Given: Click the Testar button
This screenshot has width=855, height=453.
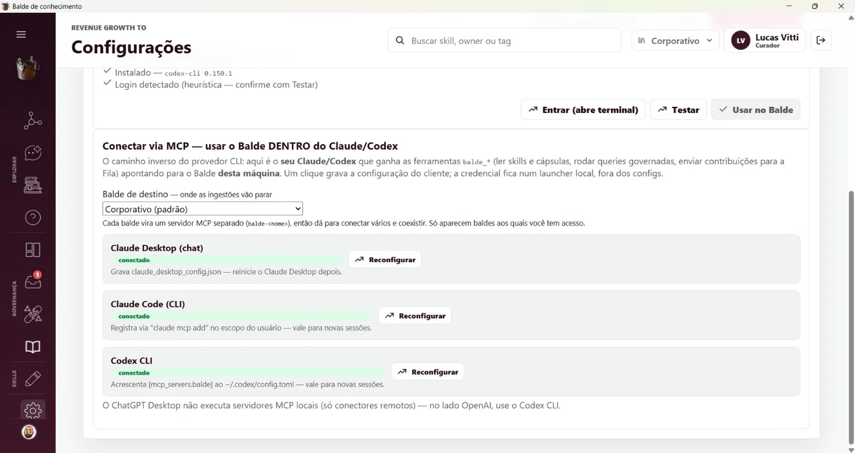Looking at the screenshot, I should tap(679, 110).
